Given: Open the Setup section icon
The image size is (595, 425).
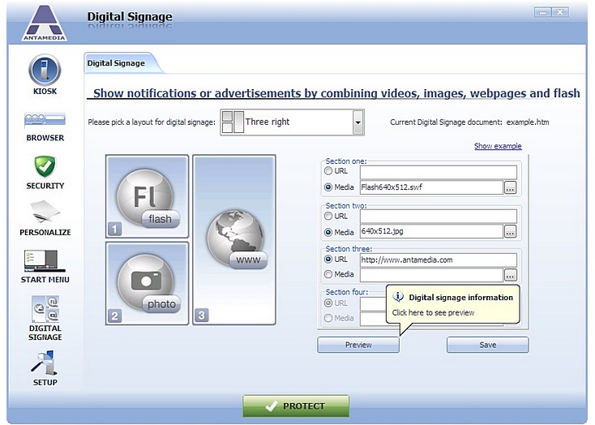Looking at the screenshot, I should click(x=45, y=363).
